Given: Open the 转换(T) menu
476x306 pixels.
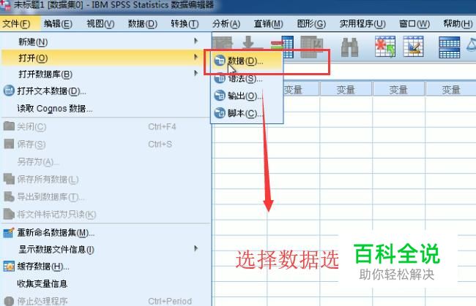Looking at the screenshot, I should [185, 23].
